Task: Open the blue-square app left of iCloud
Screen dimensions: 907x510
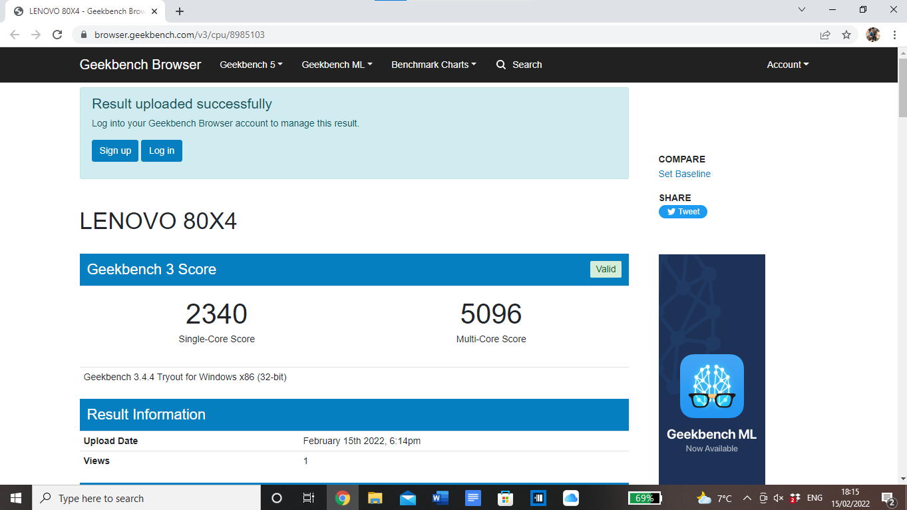Action: (x=538, y=497)
